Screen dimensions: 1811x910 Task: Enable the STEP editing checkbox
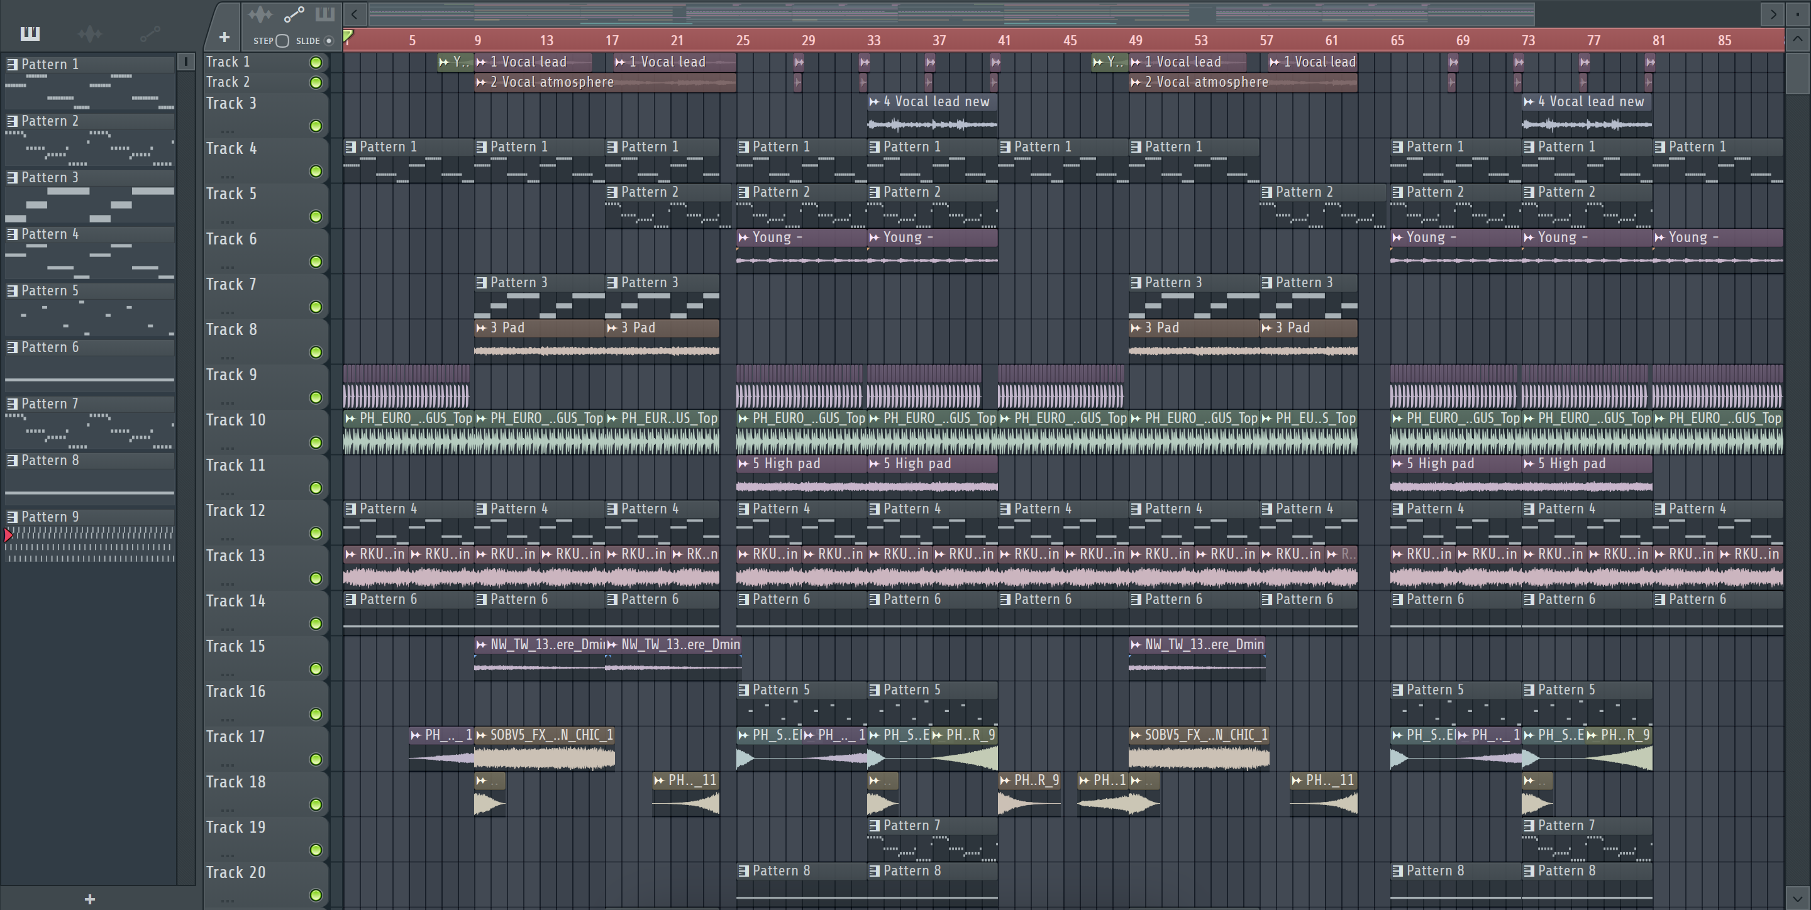pyautogui.click(x=282, y=41)
